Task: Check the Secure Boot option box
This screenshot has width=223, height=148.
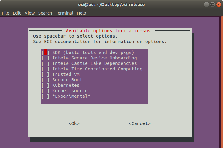Action: [x=45, y=80]
